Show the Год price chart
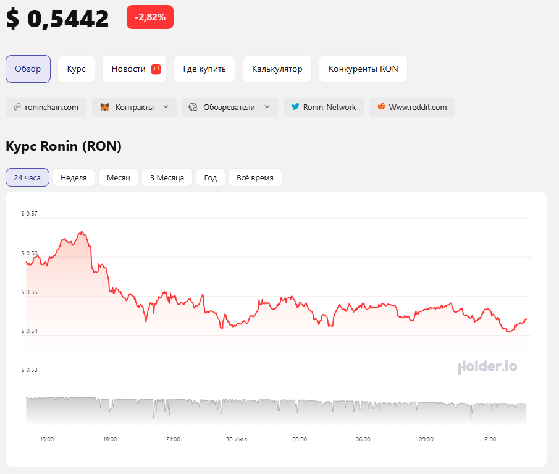Viewport: 559px width, 474px height. [x=211, y=177]
